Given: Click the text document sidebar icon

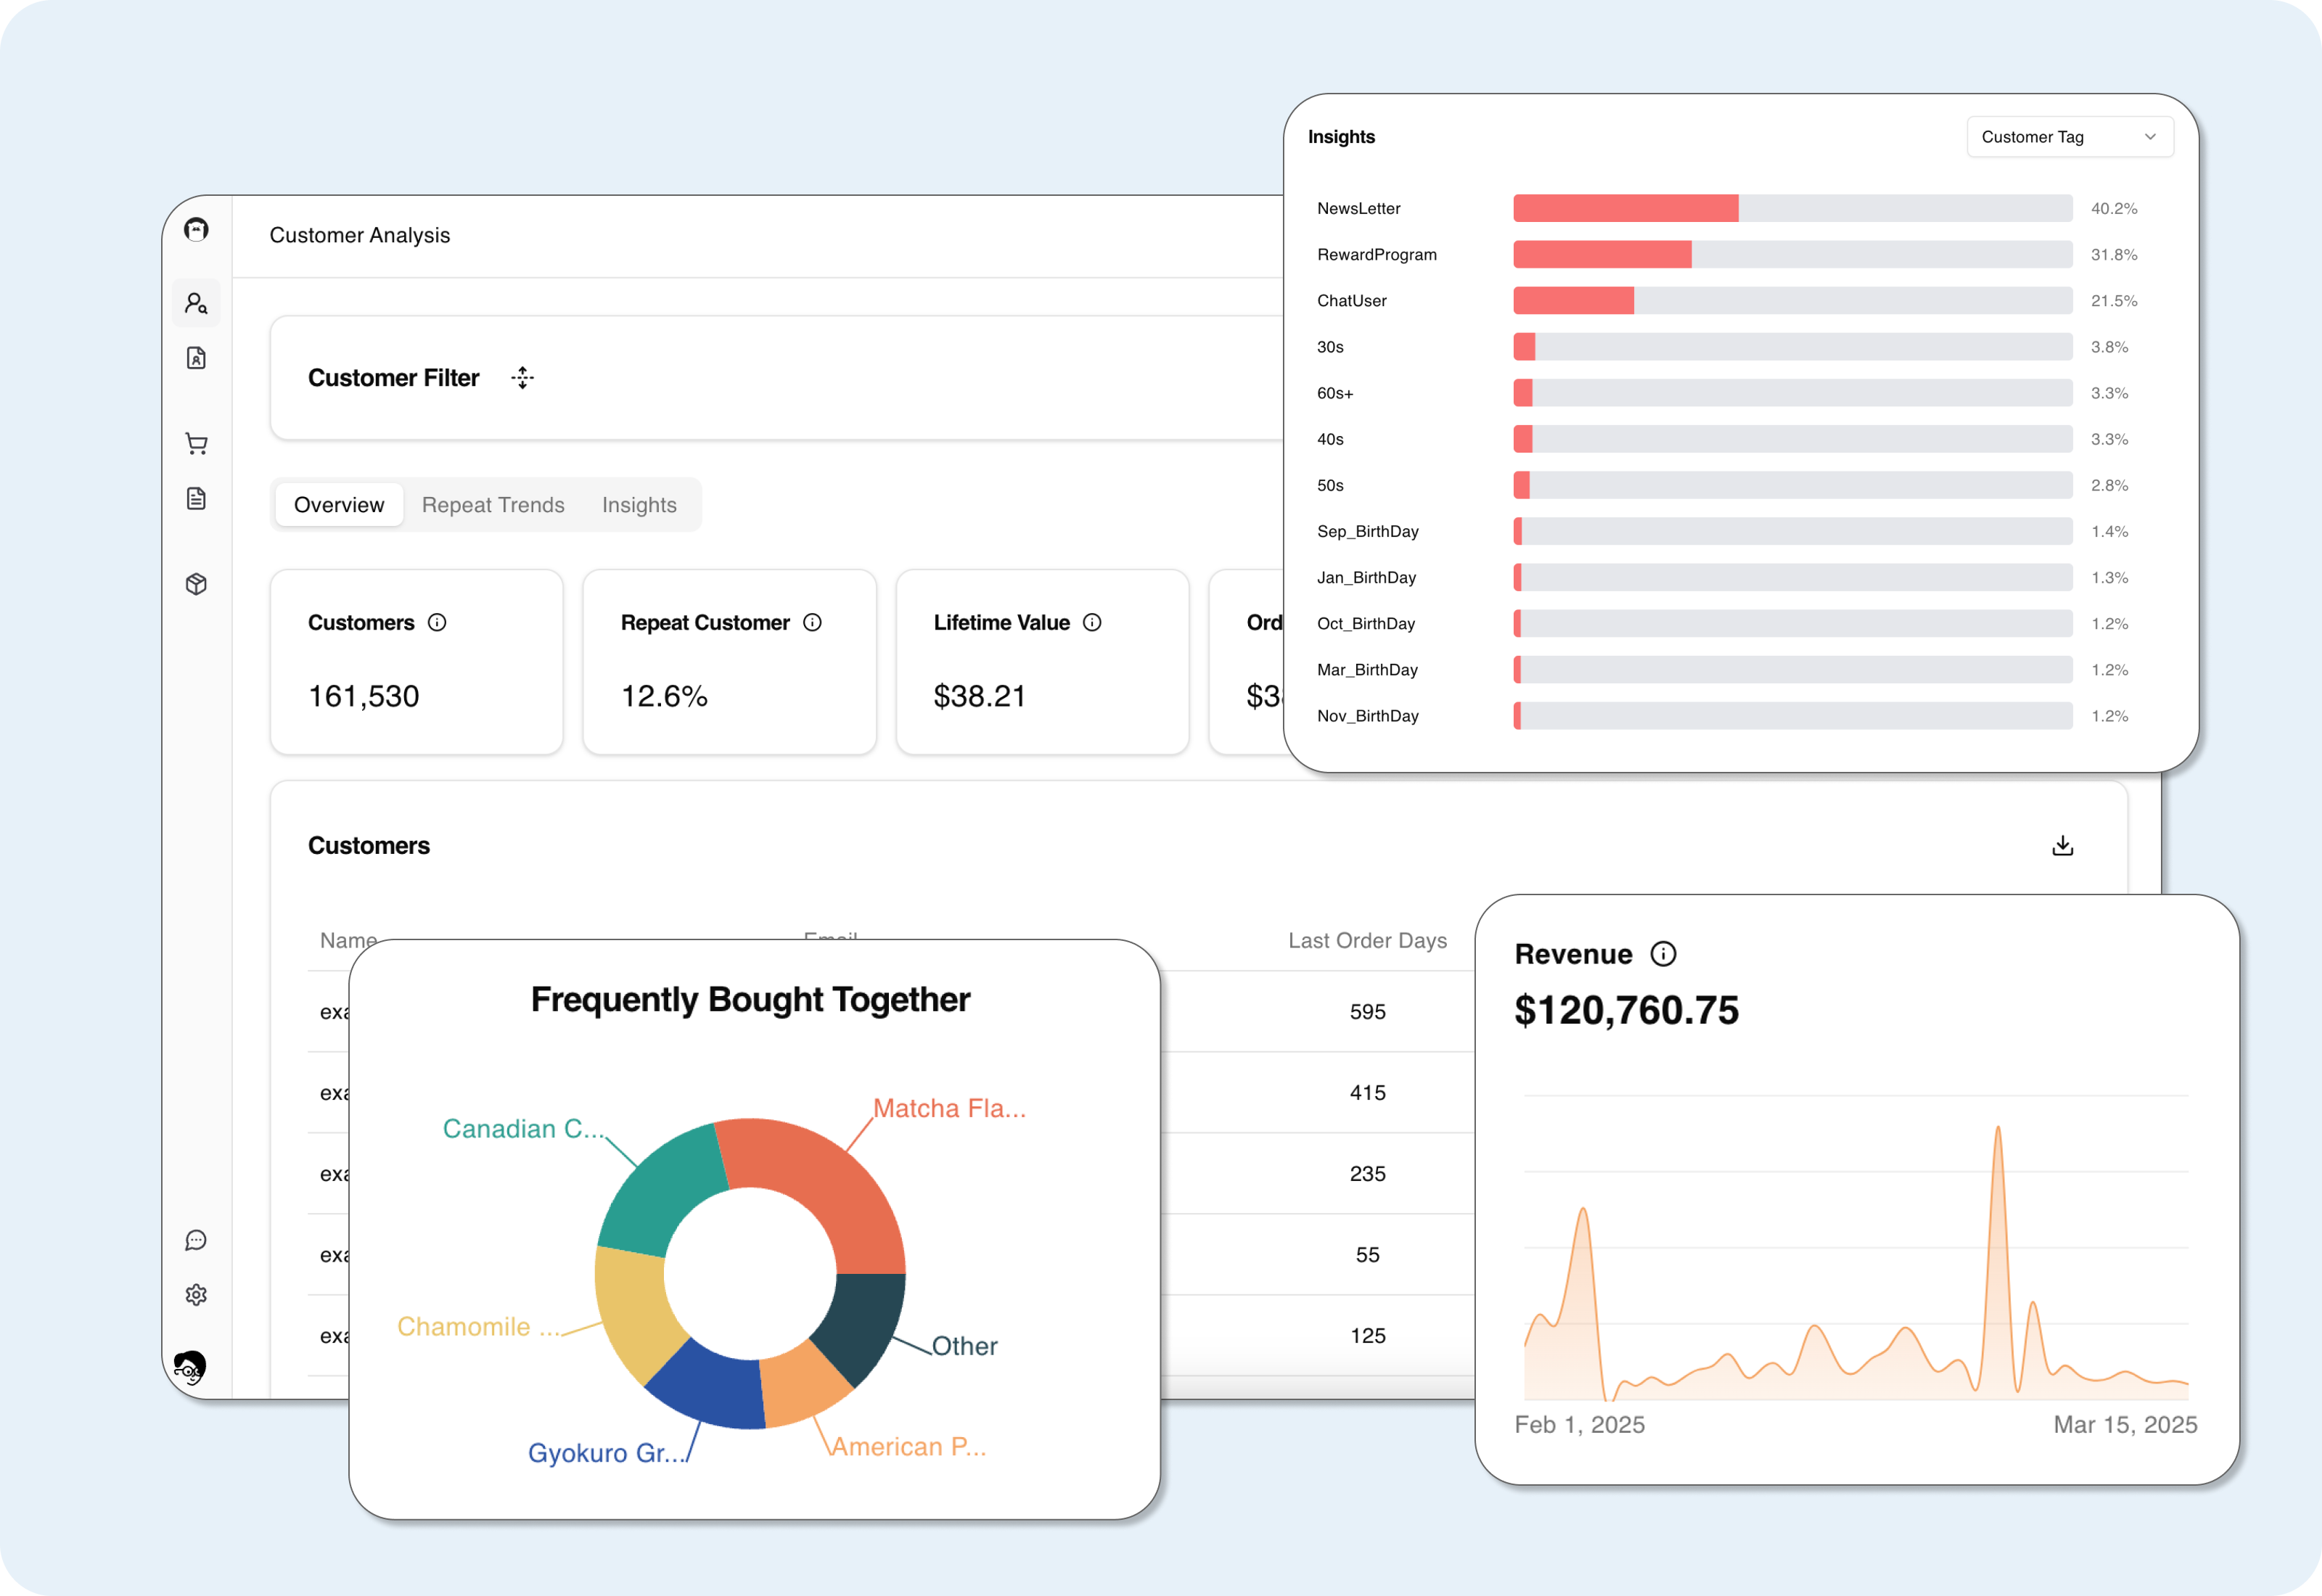Looking at the screenshot, I should pos(196,499).
